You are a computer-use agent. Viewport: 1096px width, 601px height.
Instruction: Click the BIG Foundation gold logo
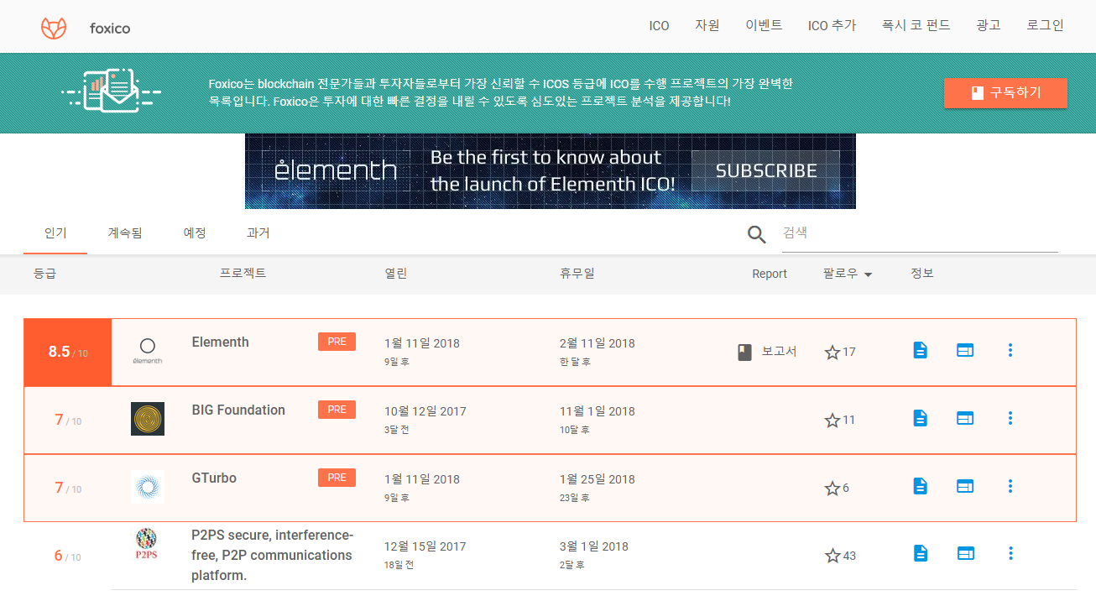coord(148,419)
